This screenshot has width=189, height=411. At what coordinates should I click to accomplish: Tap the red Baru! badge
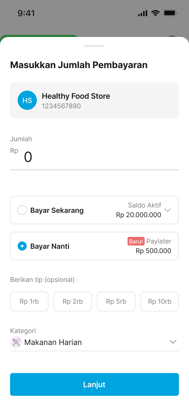(x=136, y=241)
